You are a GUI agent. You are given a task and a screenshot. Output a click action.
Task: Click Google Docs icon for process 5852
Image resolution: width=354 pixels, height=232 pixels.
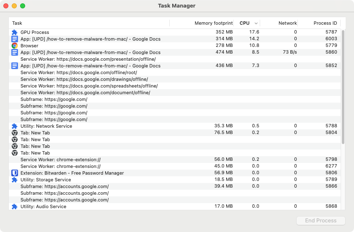click(x=14, y=66)
